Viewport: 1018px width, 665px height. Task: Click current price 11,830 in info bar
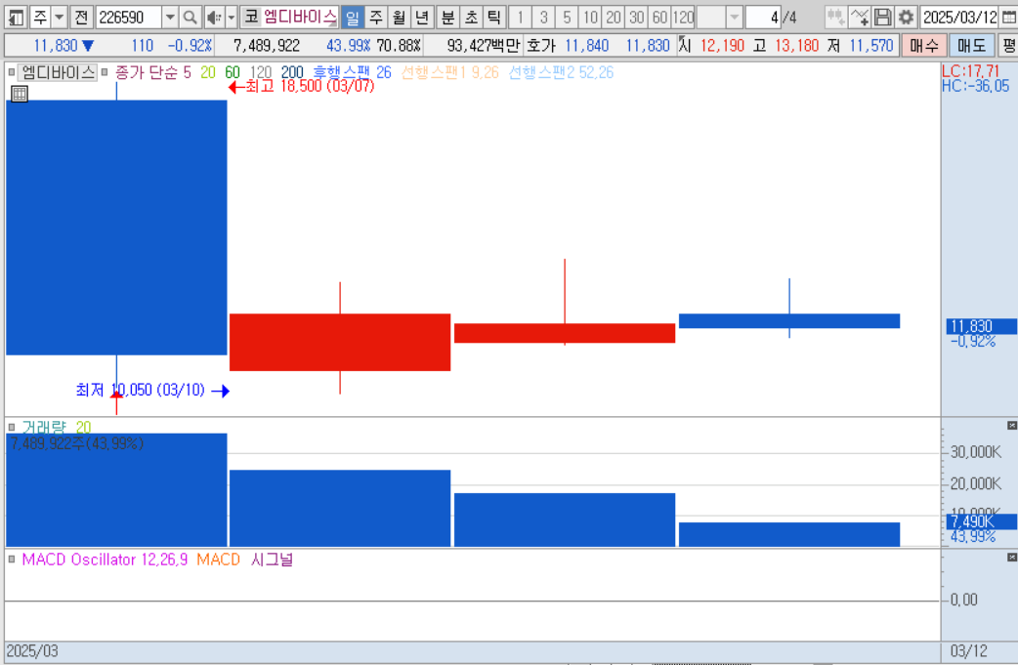tap(55, 46)
